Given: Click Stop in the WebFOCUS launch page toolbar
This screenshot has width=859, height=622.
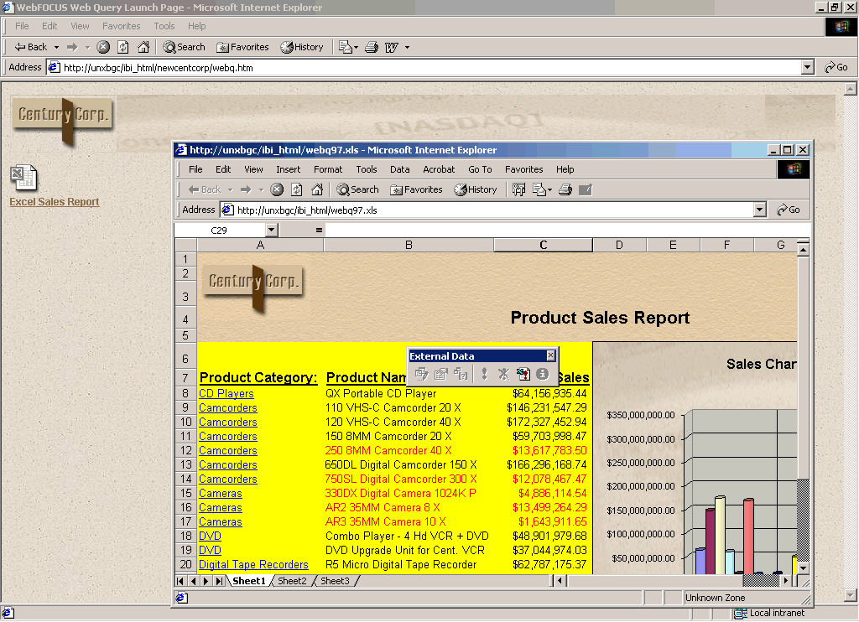Looking at the screenshot, I should [103, 47].
